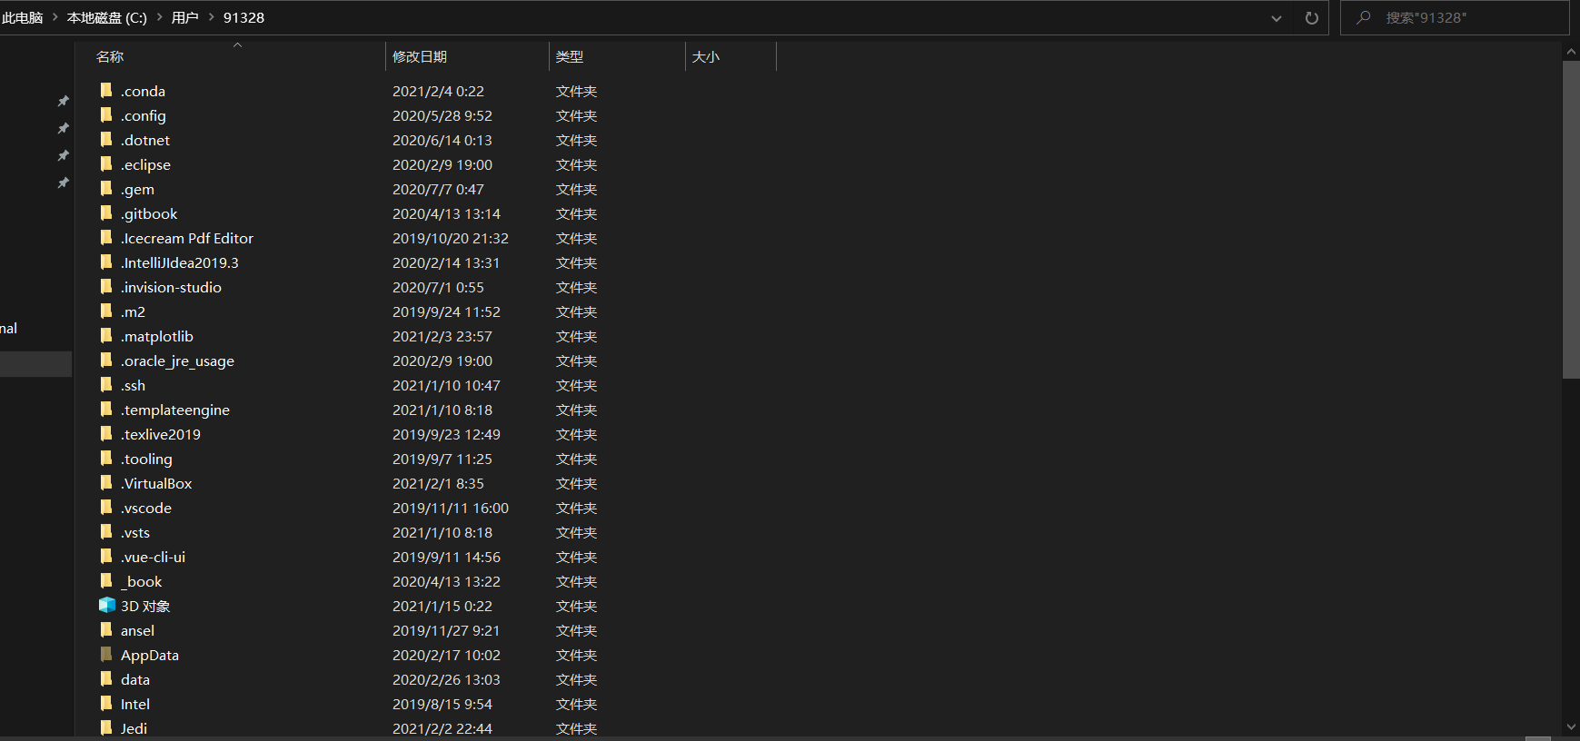Image resolution: width=1580 pixels, height=741 pixels.
Task: Click the Jedi folder icon
Action: coord(106,727)
